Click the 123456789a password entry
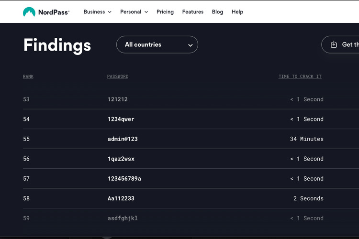Screen dimensions: 359x239 (124, 179)
